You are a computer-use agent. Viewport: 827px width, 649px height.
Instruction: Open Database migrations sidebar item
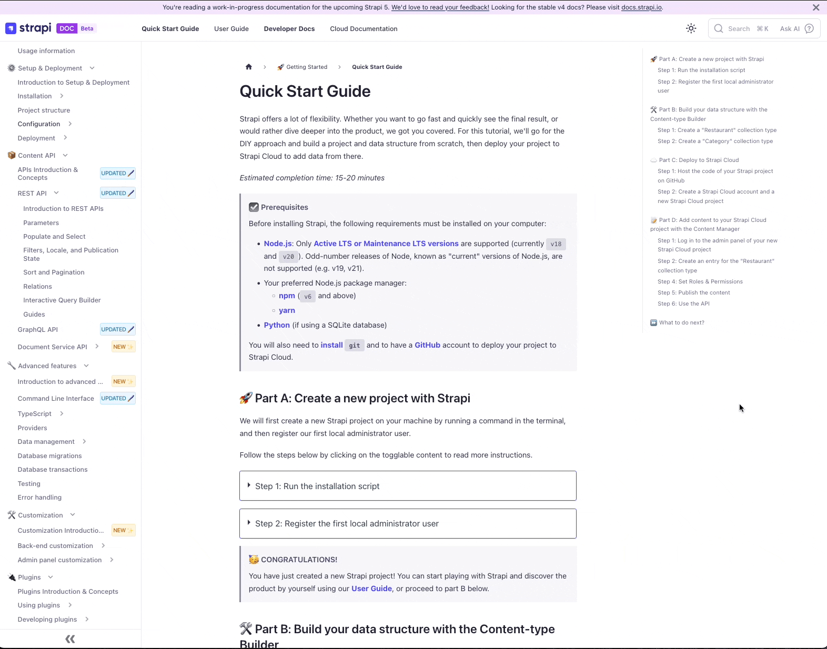49,456
